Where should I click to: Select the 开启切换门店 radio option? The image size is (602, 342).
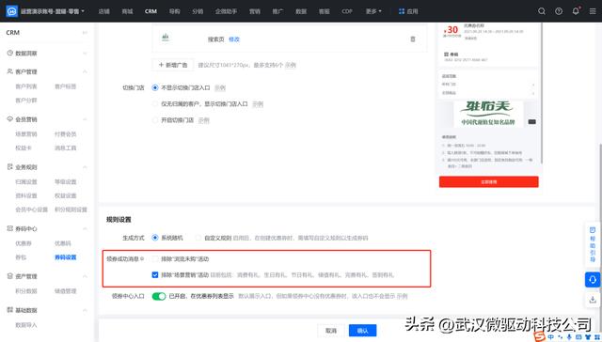click(x=155, y=120)
